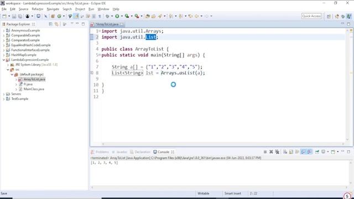Select the ArrayToList.java editor tab
Screen dimensions: 354x199
107,24
